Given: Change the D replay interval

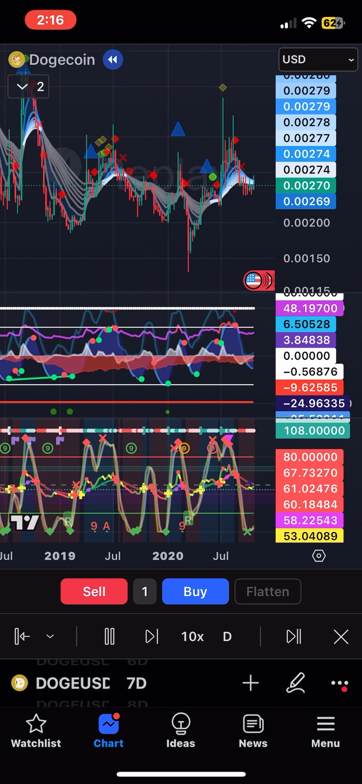Looking at the screenshot, I should [227, 636].
